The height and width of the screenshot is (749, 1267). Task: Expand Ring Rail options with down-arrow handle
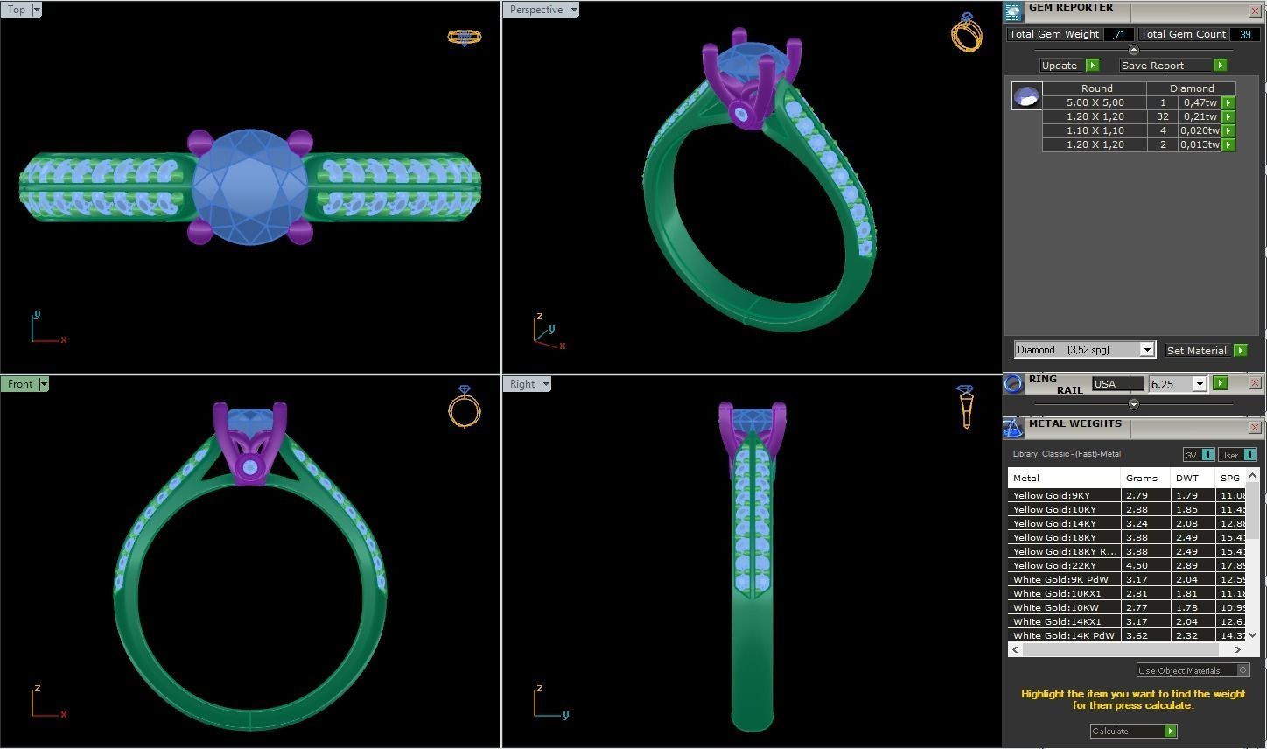(x=1134, y=404)
